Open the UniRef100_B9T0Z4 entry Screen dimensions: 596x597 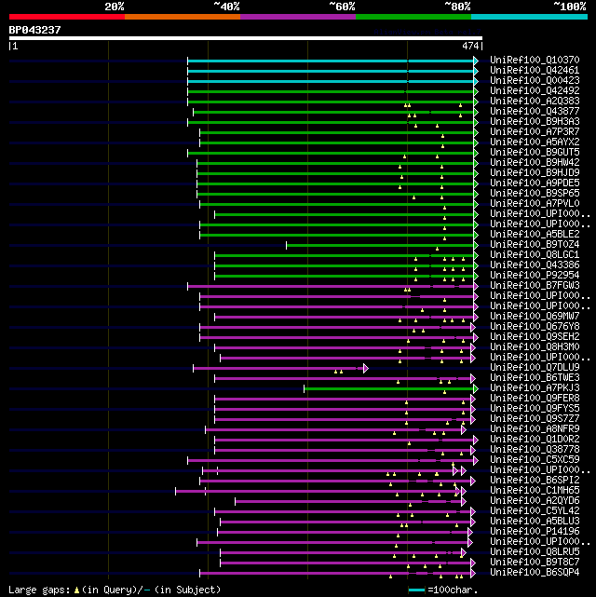click(535, 245)
